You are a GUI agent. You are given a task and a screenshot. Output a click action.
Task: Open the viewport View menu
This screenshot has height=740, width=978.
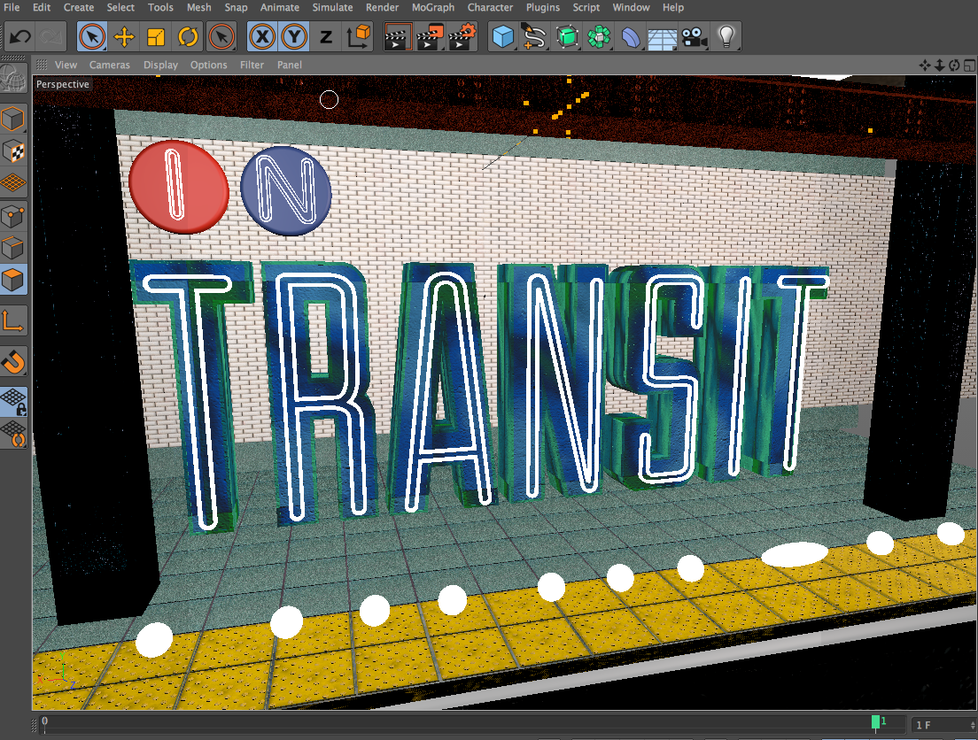[x=66, y=65]
